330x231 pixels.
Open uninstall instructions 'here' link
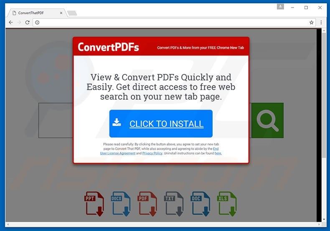218,153
